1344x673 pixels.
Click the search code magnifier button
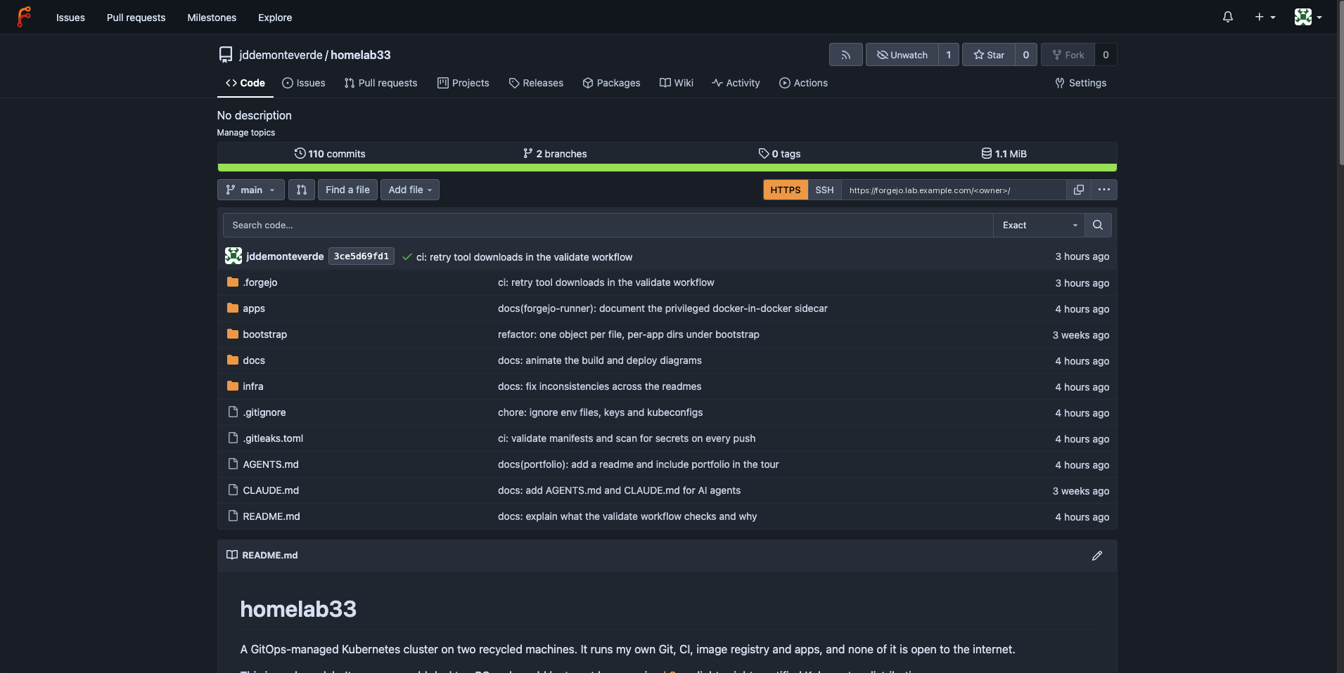point(1098,226)
